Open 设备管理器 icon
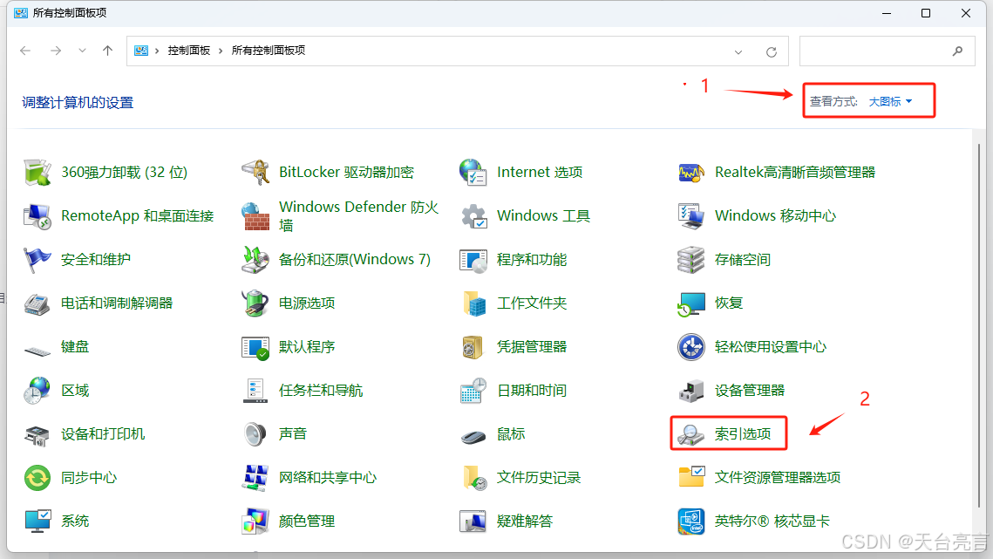Image resolution: width=993 pixels, height=559 pixels. (691, 391)
